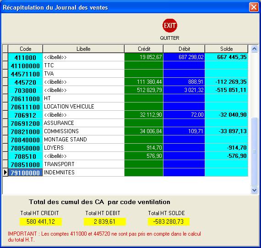
Task: Click the Crédit column header
Action: point(144,49)
